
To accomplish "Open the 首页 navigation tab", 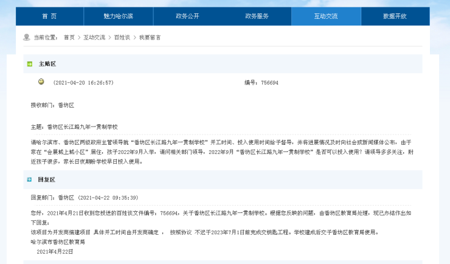I will pyautogui.click(x=50, y=16).
